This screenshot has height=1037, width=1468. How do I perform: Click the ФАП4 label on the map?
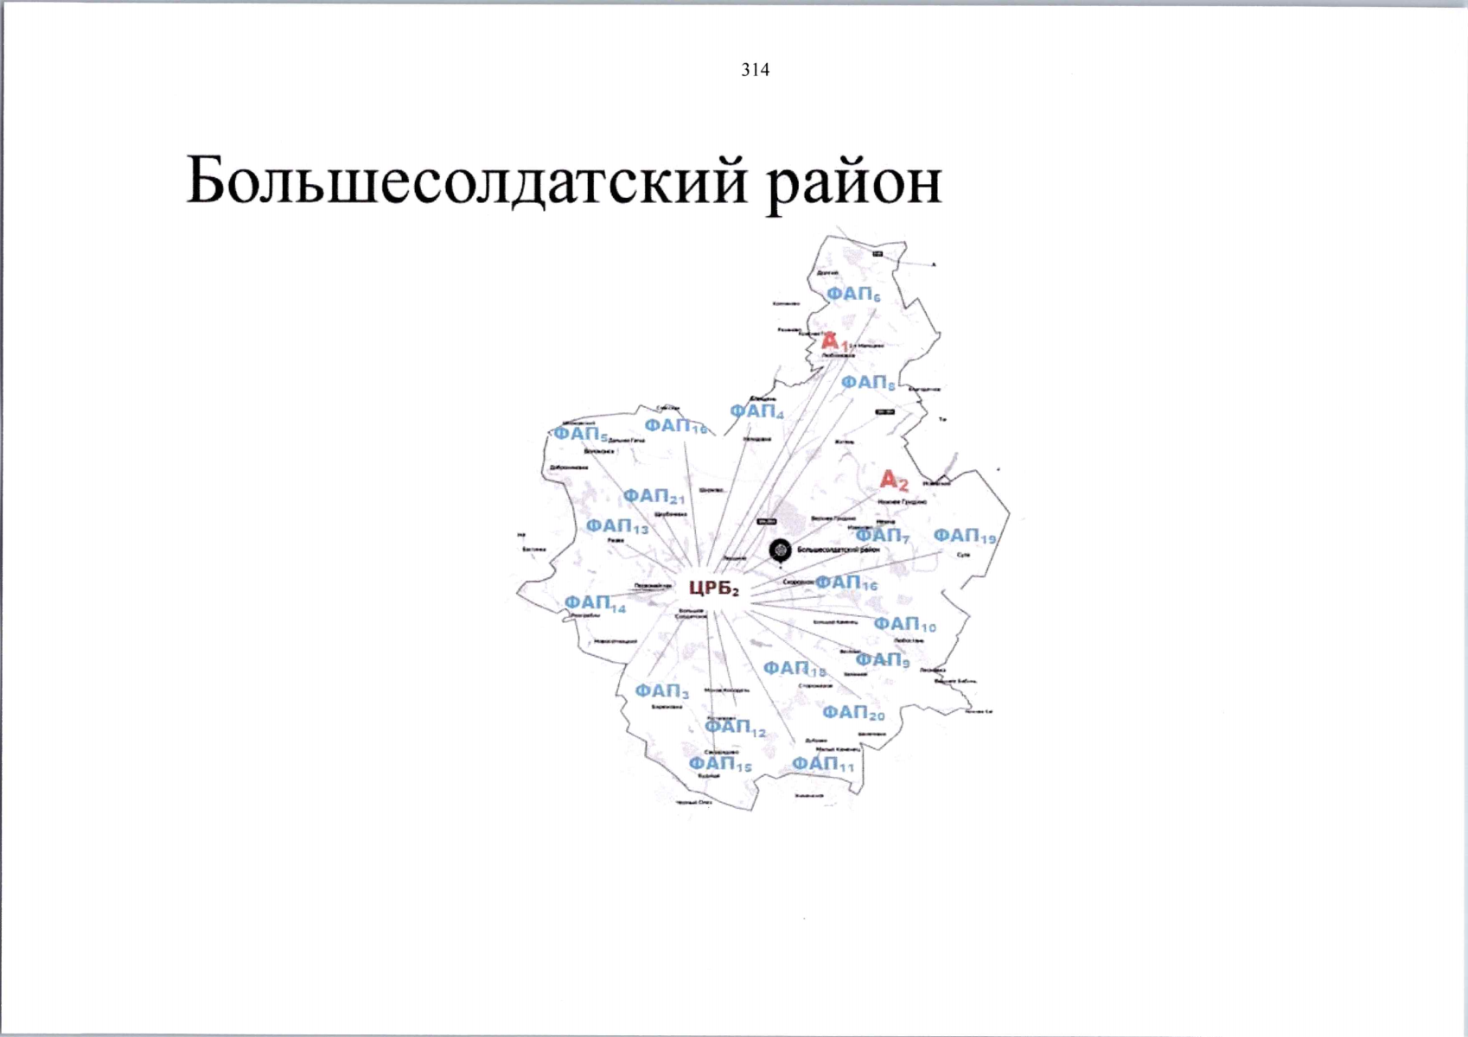click(756, 412)
